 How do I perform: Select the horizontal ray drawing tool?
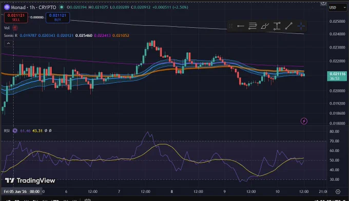click(x=240, y=26)
